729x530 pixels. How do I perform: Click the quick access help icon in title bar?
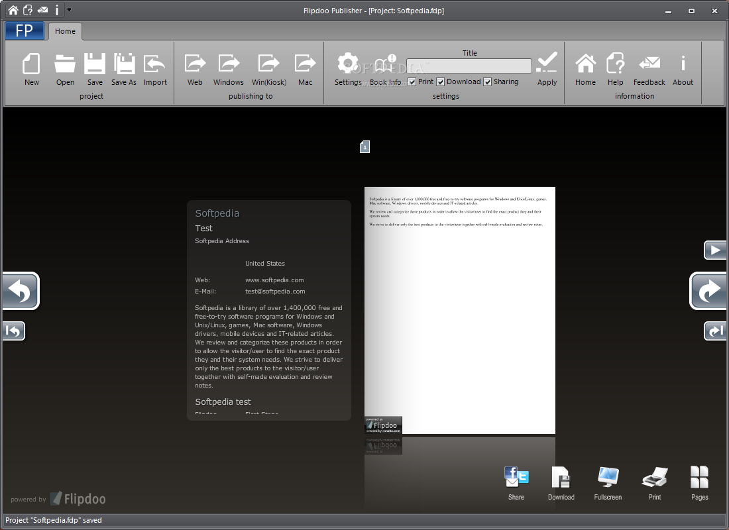[28, 10]
